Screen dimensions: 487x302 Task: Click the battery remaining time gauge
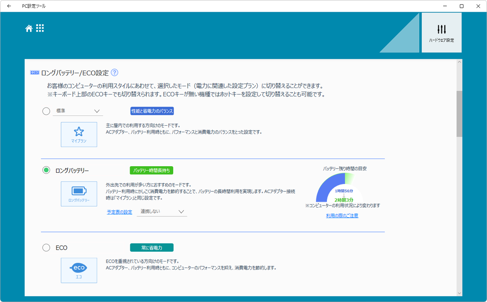click(345, 188)
